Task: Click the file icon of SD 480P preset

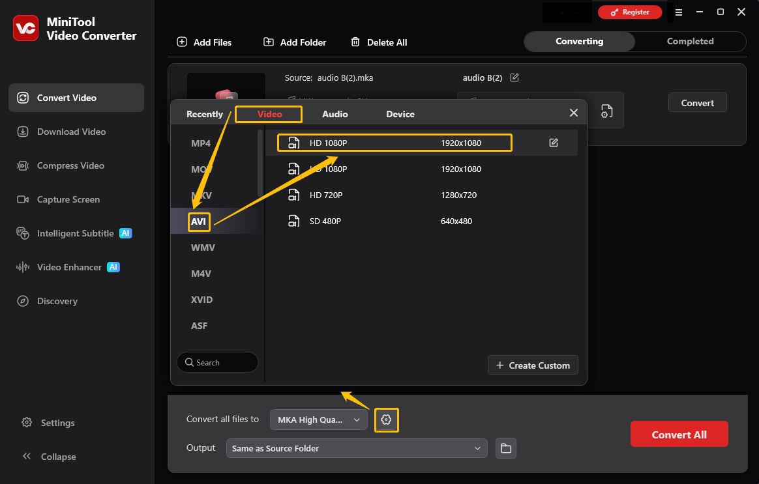Action: pyautogui.click(x=294, y=221)
